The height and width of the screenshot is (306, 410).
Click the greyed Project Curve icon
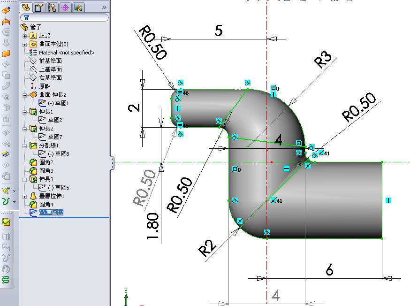(x=6, y=237)
